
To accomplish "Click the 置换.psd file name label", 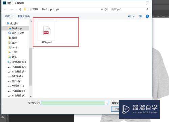I will tap(47, 42).
